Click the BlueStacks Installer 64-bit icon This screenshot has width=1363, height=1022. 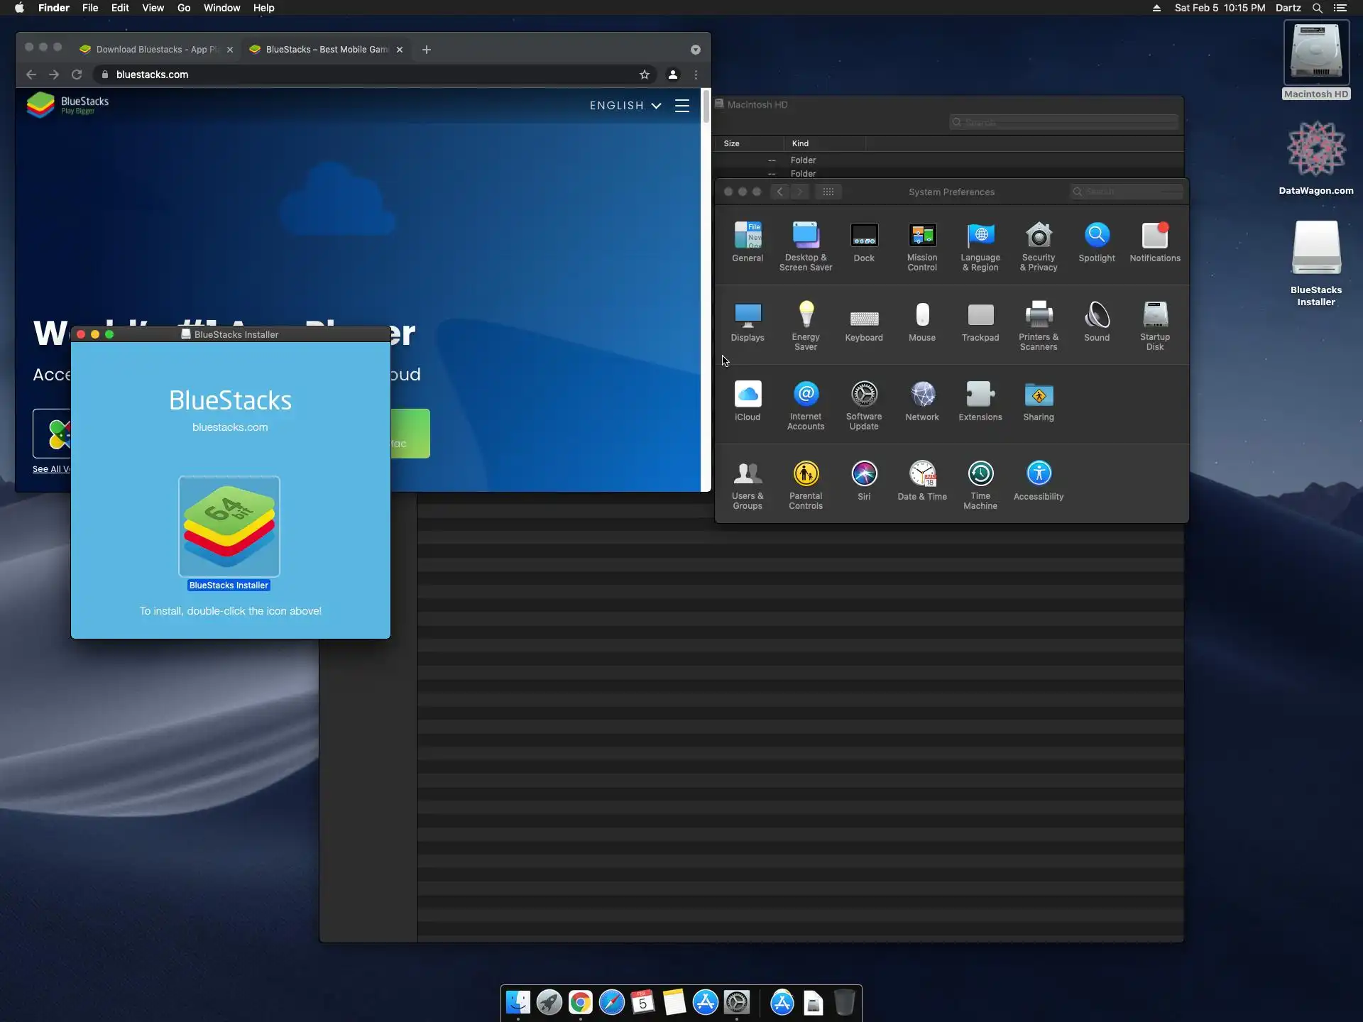click(x=229, y=526)
